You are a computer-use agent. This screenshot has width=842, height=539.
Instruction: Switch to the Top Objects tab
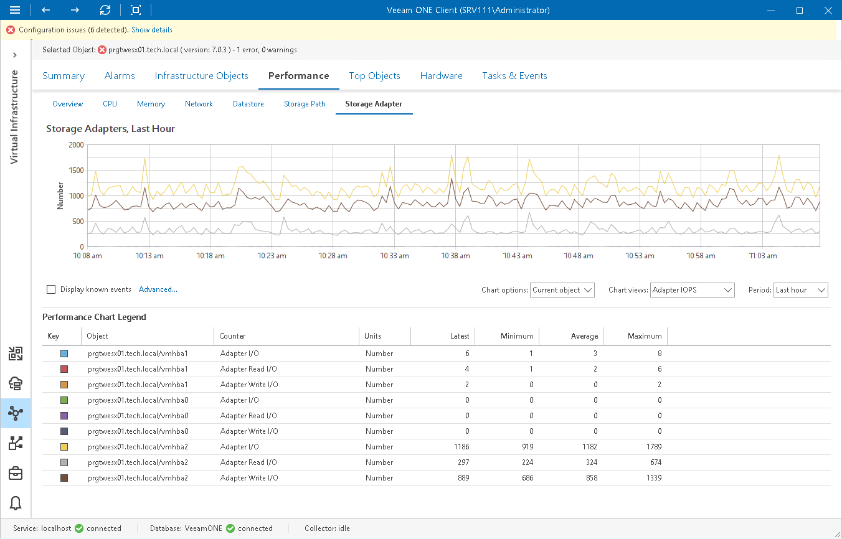pyautogui.click(x=374, y=76)
